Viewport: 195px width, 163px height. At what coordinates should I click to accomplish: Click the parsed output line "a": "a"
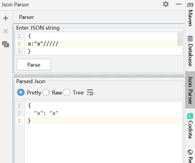click(46, 113)
